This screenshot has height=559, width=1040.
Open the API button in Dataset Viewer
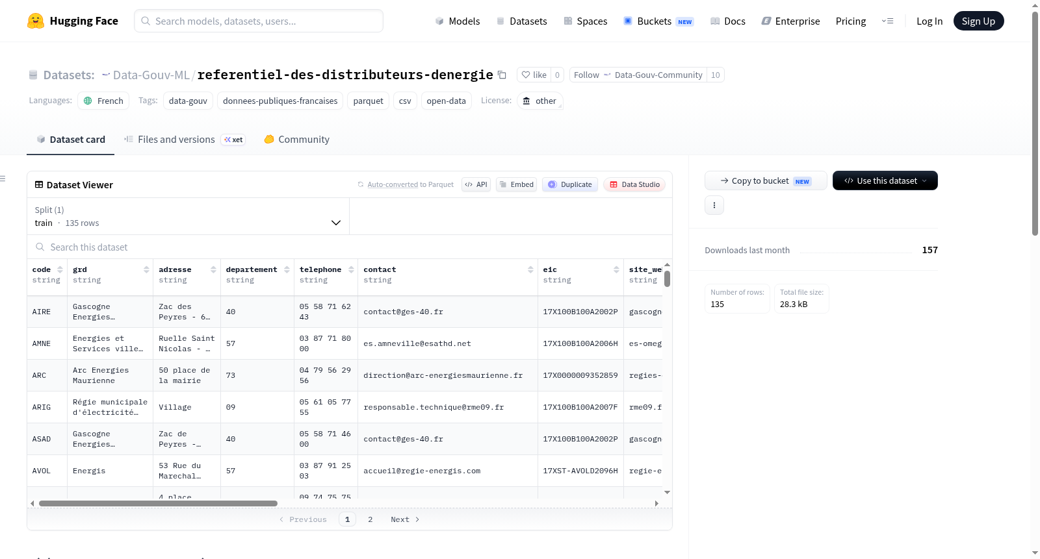coord(476,184)
